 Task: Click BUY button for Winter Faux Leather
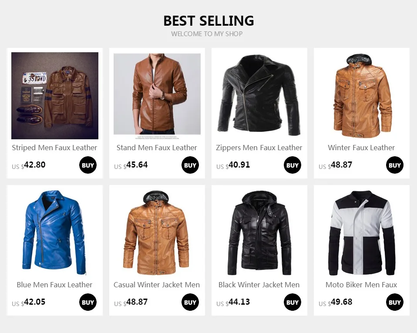pyautogui.click(x=395, y=165)
